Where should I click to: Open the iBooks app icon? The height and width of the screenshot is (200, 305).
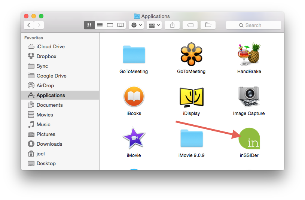coord(134,97)
